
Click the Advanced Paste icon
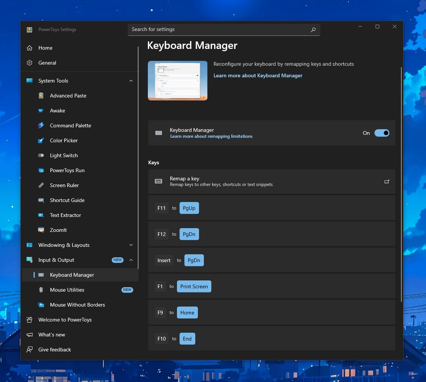point(41,96)
